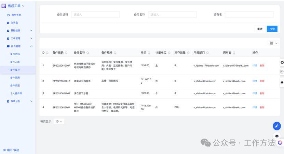Open settings via the gear icon
Viewport: 284px width, 154px height.
pos(282,62)
